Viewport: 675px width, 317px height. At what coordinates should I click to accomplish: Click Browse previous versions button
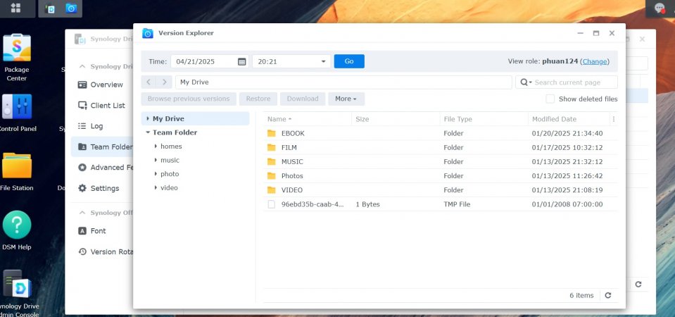(x=189, y=99)
